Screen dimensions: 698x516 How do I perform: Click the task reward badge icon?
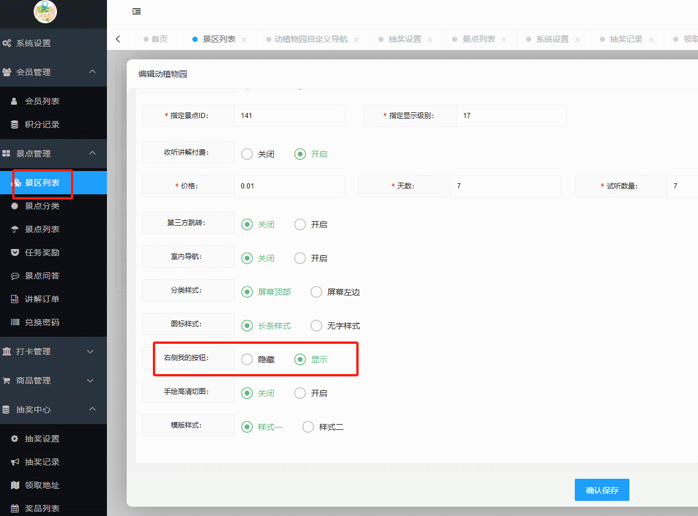[15, 252]
